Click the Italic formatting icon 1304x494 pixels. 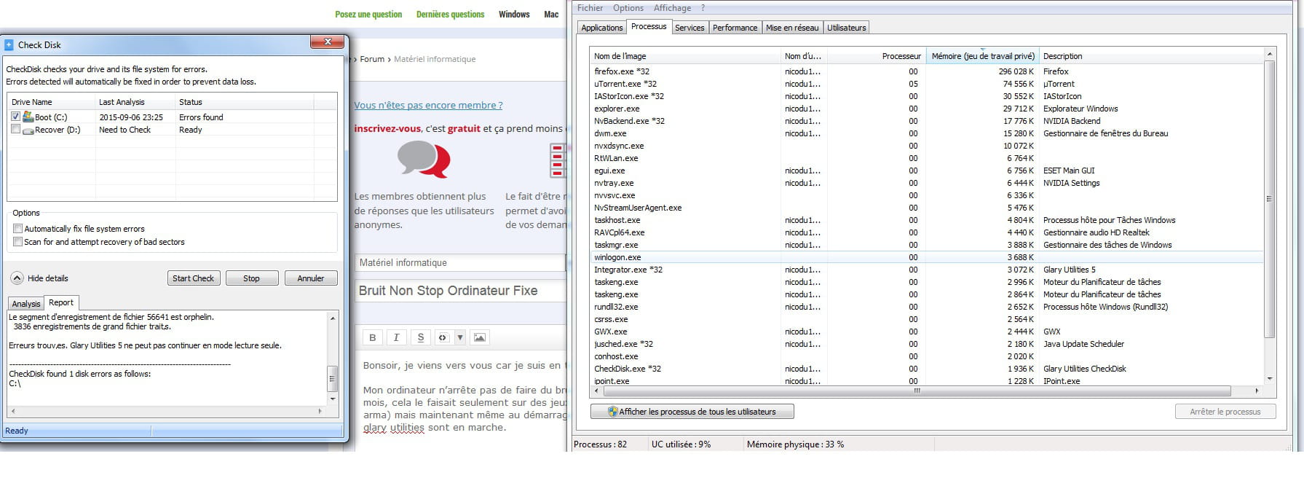click(396, 337)
